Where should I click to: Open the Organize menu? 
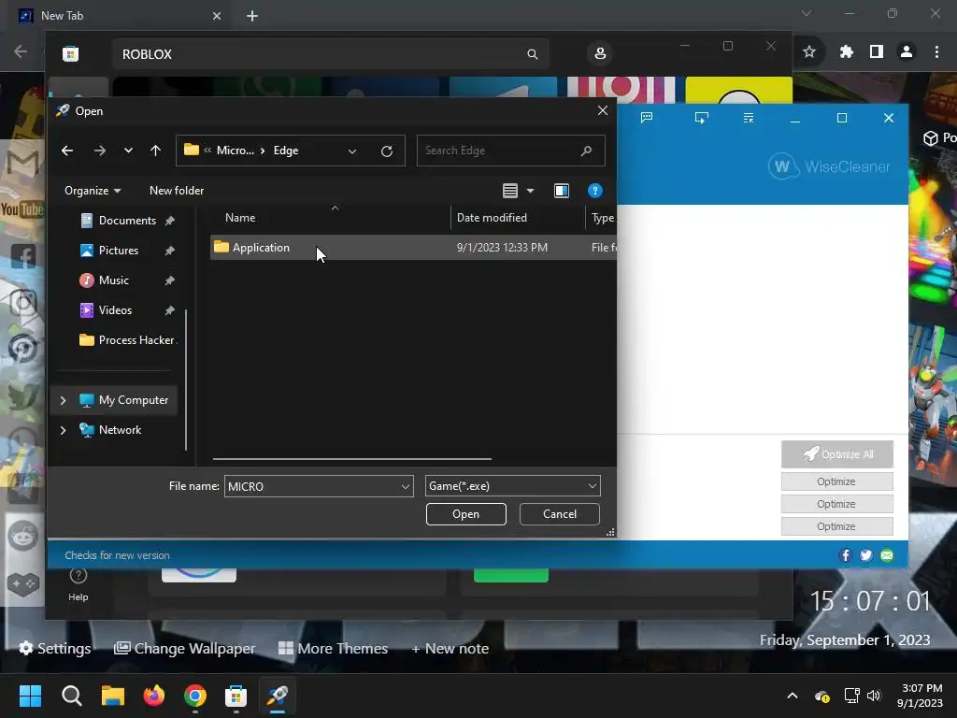tap(93, 191)
